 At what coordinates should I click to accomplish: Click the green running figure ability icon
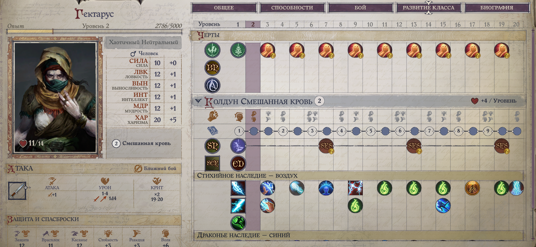coord(238,223)
